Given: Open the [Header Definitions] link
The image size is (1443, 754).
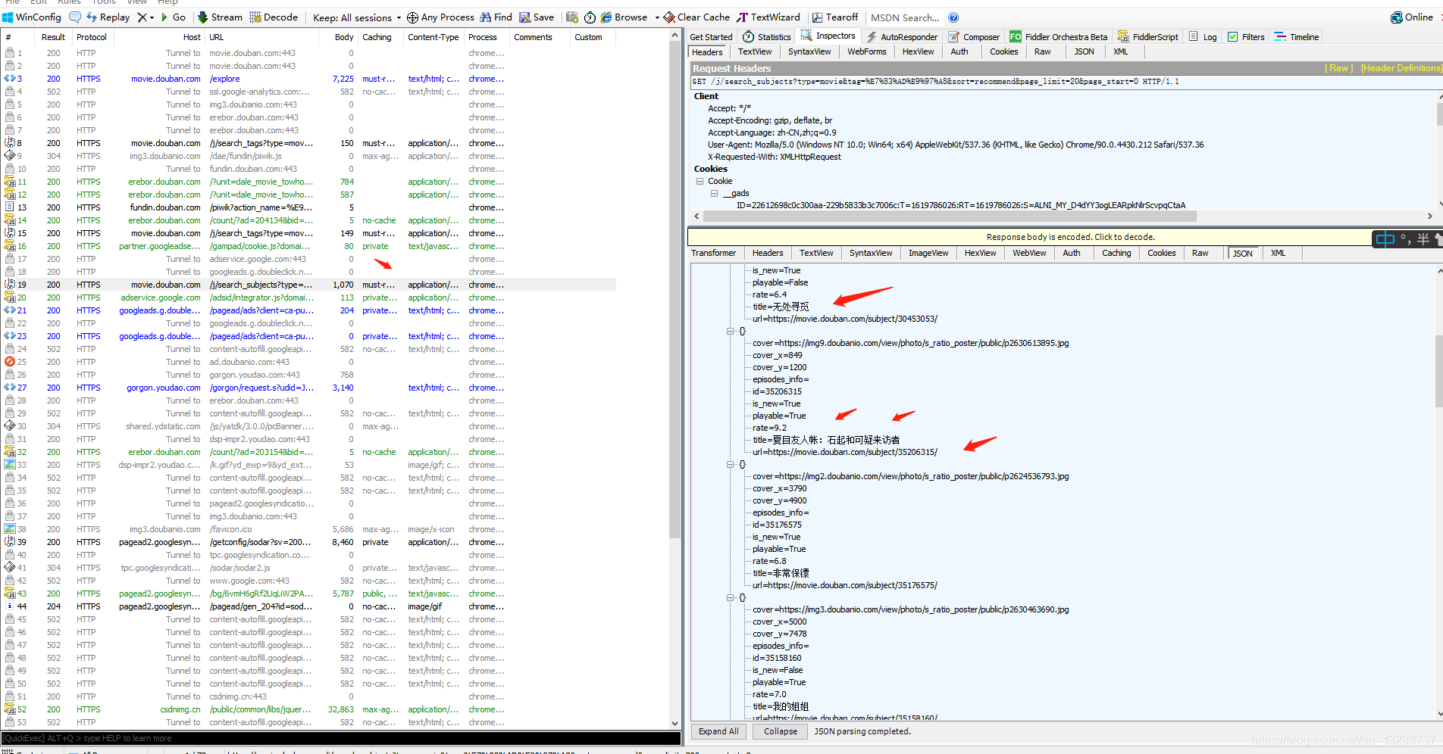Looking at the screenshot, I should tap(1401, 68).
